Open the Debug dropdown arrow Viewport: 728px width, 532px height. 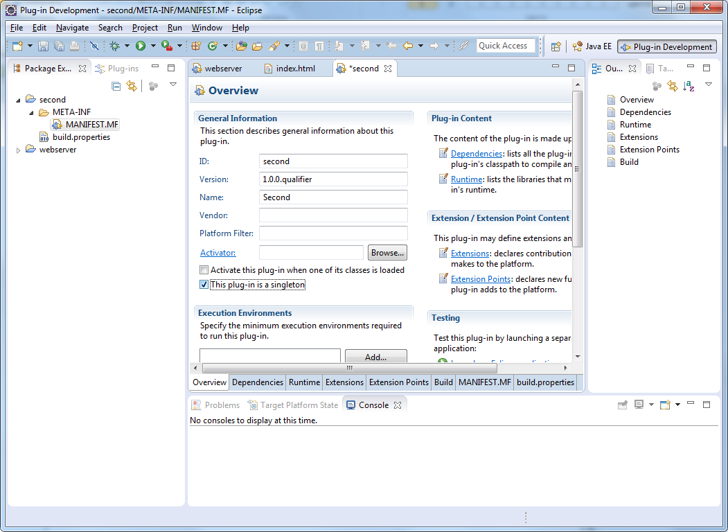tap(127, 46)
